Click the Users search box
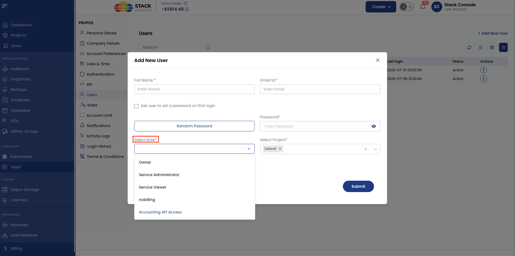Image resolution: width=515 pixels, height=256 pixels. click(x=177, y=47)
